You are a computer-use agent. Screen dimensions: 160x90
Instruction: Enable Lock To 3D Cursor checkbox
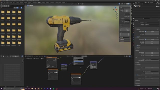[124, 22]
